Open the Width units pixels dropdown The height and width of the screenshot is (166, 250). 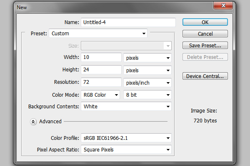coord(147,58)
